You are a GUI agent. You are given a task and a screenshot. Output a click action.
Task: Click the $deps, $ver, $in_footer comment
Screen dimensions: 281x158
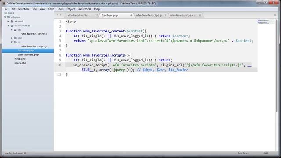click(162, 70)
